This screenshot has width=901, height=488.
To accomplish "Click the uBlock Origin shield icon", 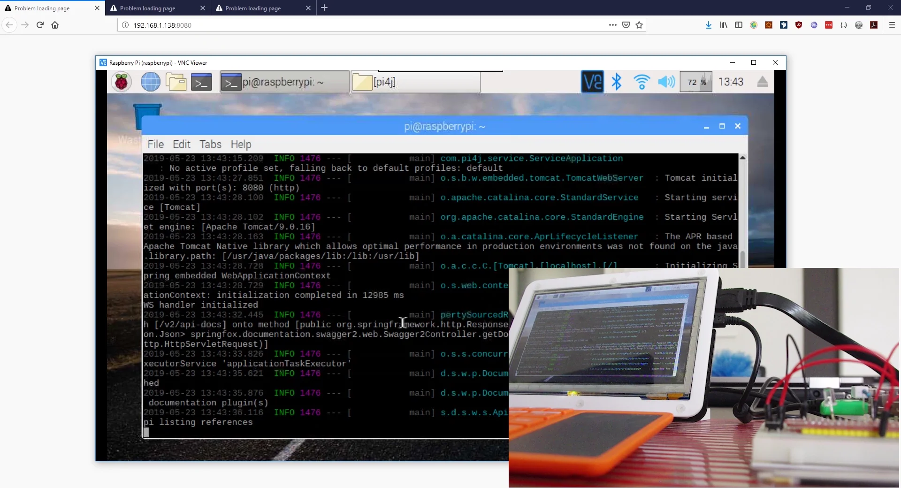I will (x=799, y=25).
